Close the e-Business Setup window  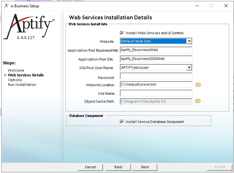click(x=226, y=6)
